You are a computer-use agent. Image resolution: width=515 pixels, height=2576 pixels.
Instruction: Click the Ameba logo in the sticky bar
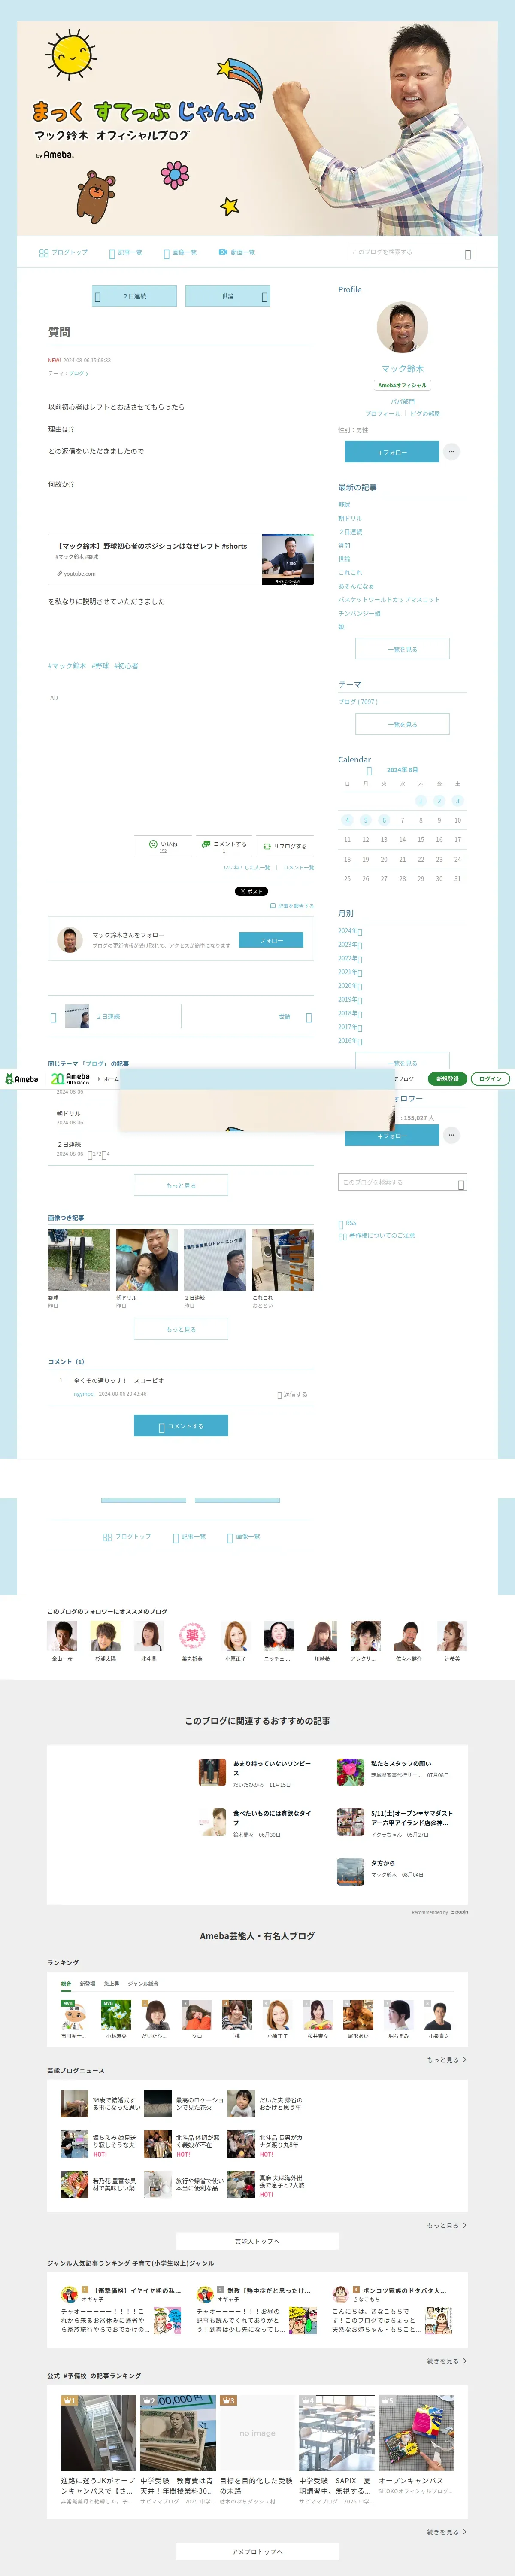[x=22, y=1079]
